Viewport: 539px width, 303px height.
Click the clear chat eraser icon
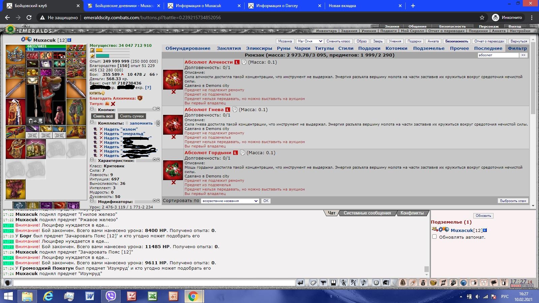(313, 283)
